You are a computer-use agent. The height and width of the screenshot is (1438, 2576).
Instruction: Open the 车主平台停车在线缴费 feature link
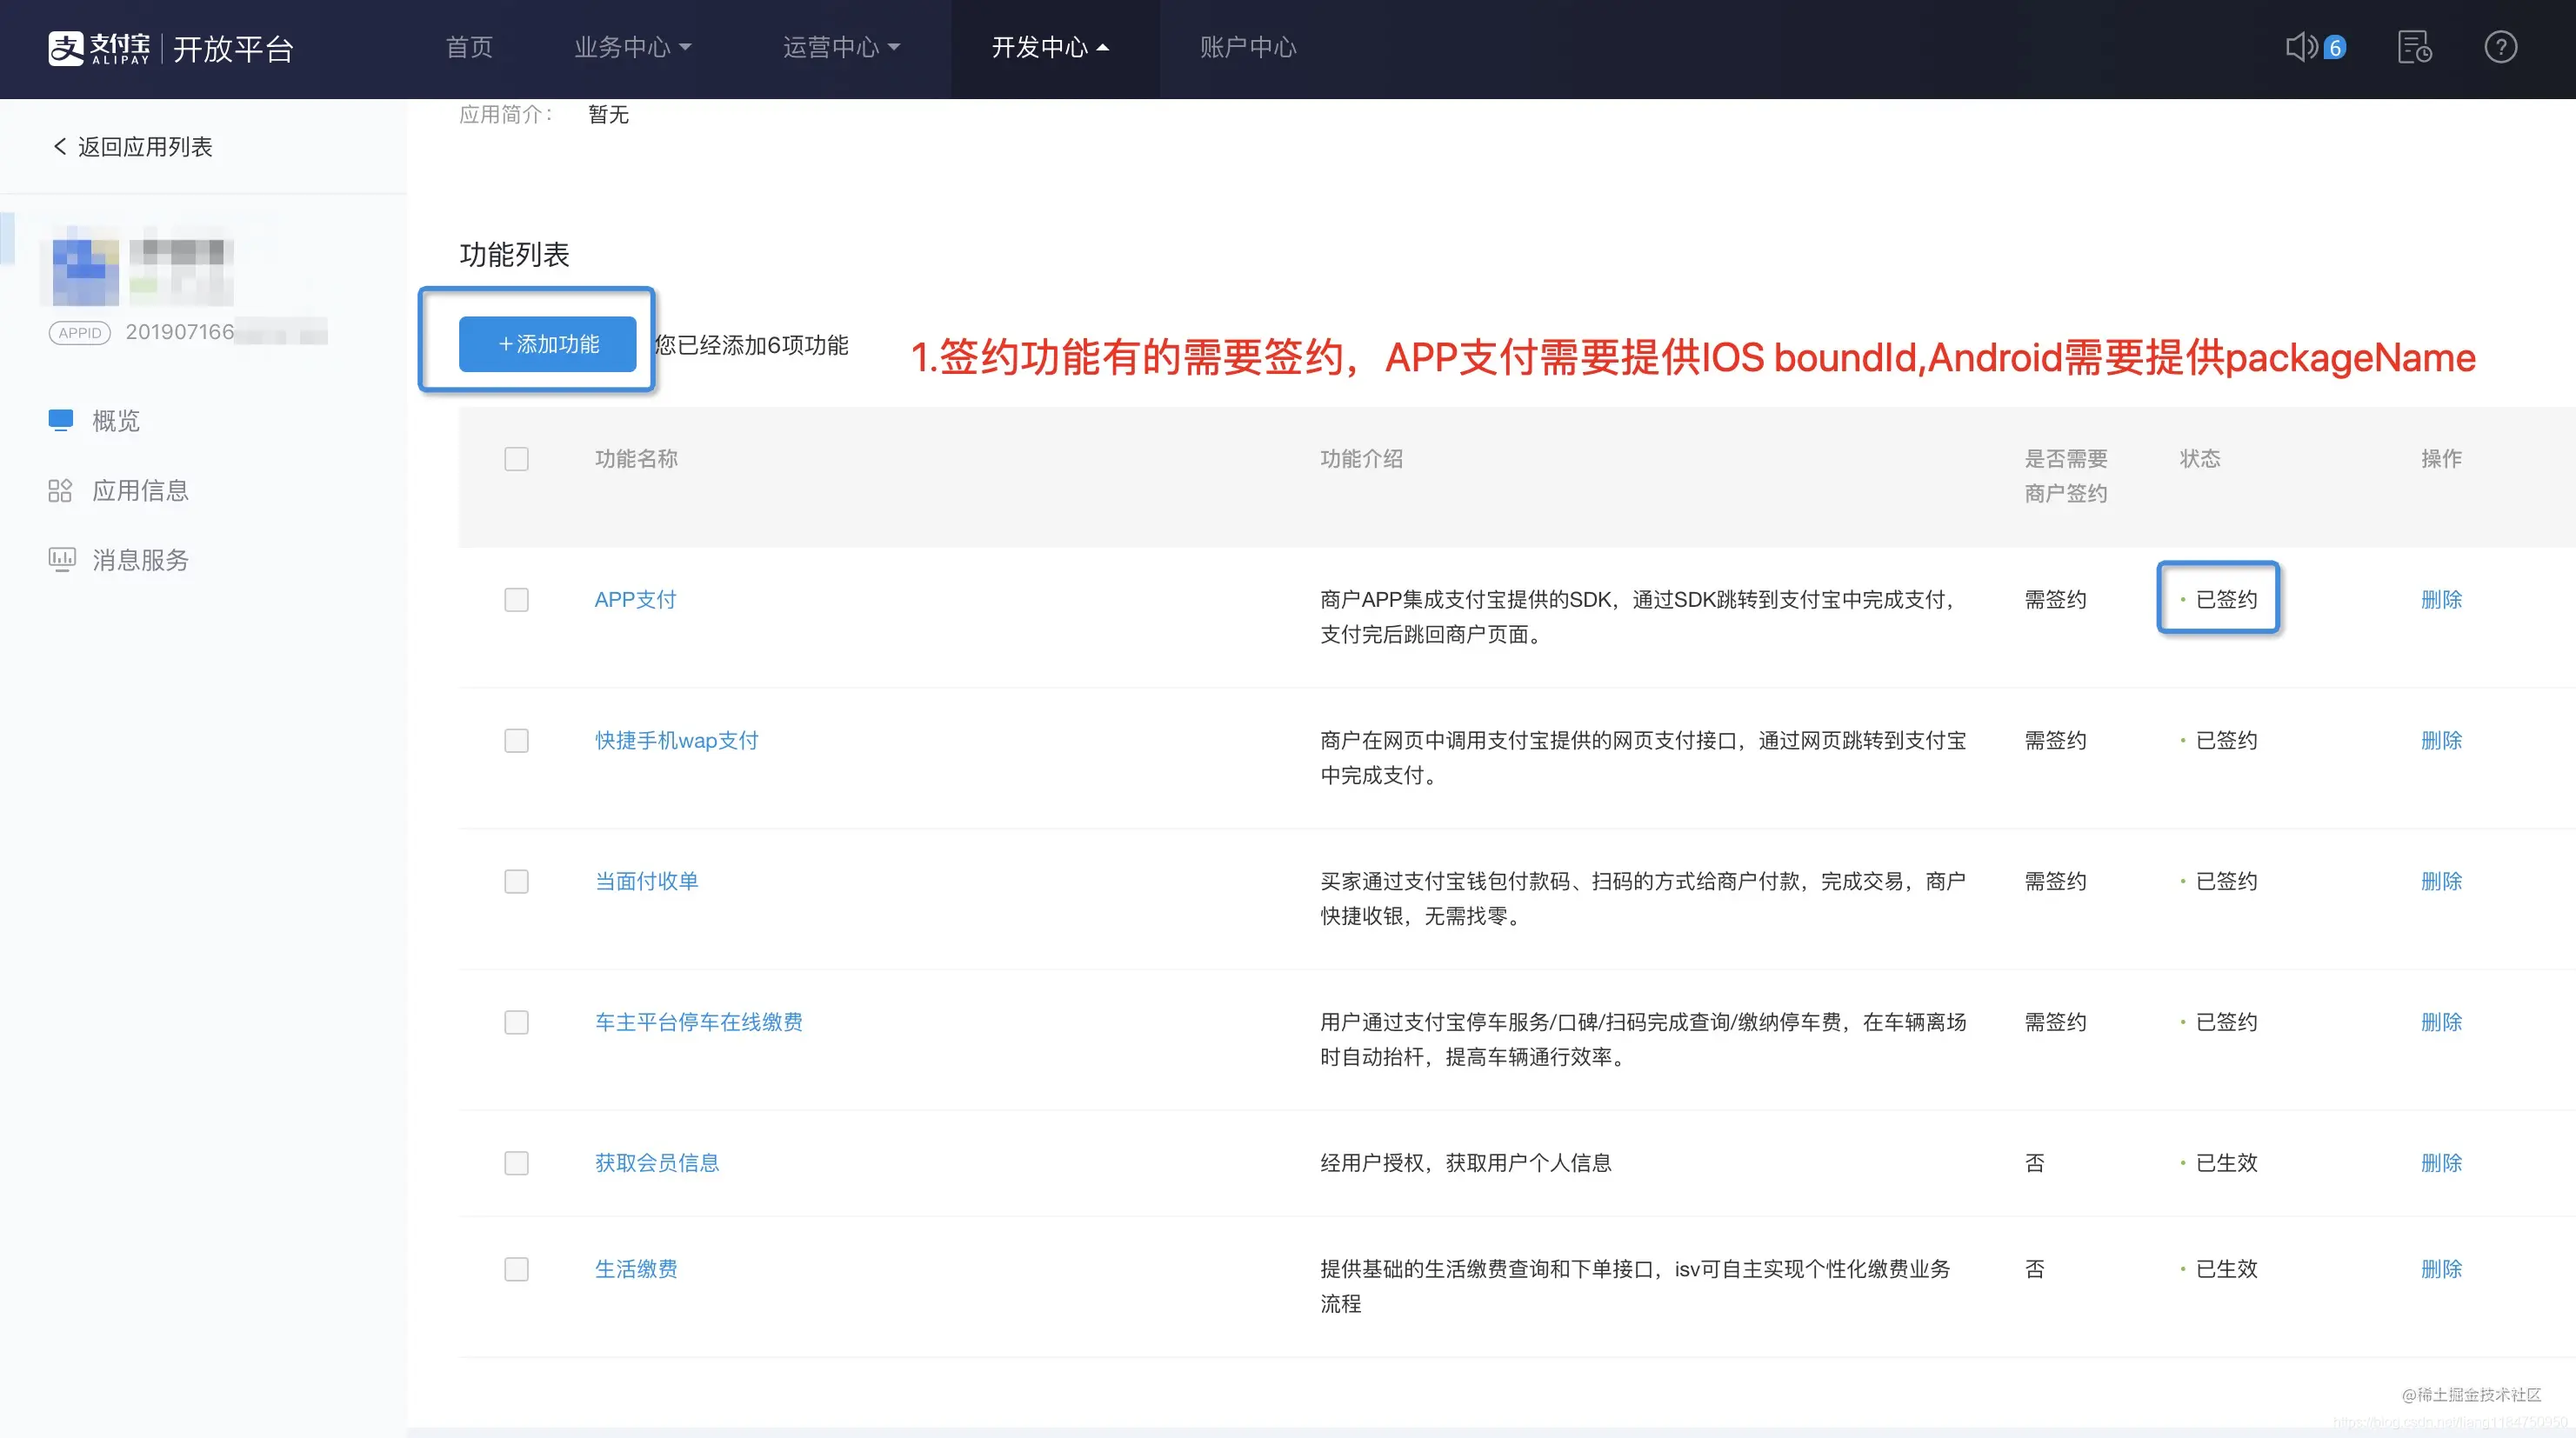[x=699, y=1023]
